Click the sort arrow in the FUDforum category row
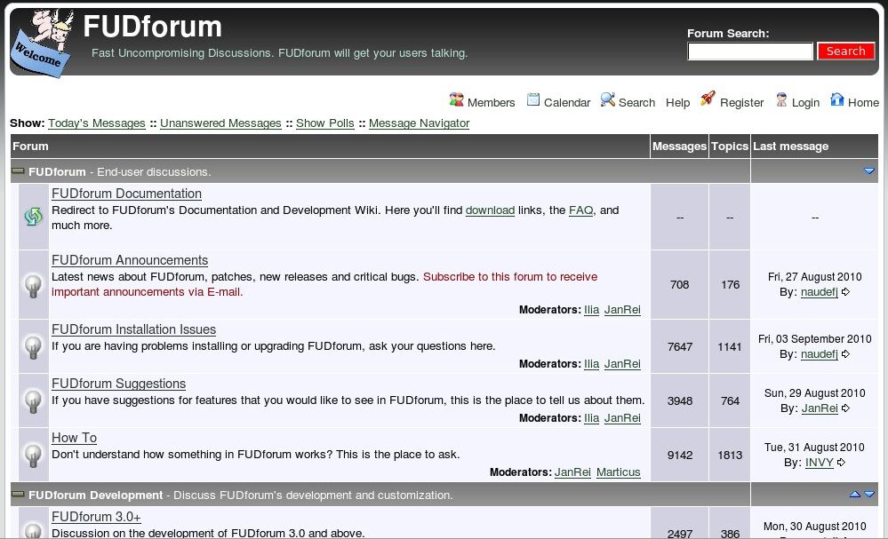 point(868,170)
